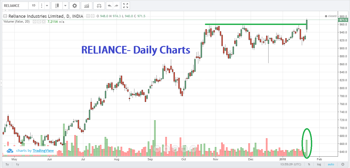Image resolution: width=350 pixels, height=168 pixels.
Task: Click the zoom-in plus navigation button
Action: point(184,149)
